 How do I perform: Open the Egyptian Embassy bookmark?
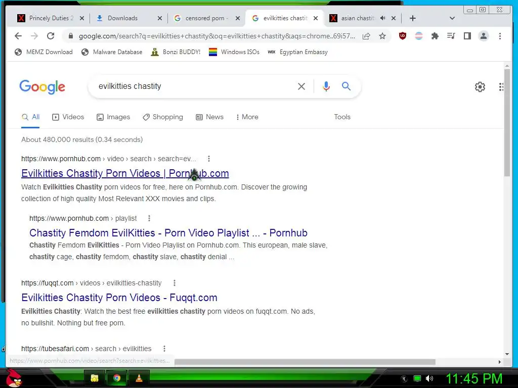pos(297,52)
